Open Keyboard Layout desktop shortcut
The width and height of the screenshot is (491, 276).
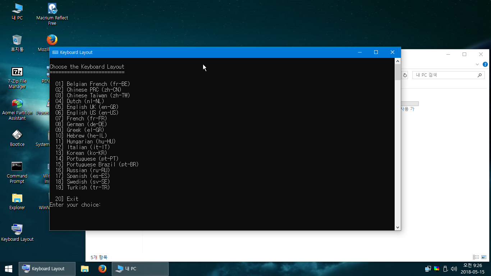tap(17, 233)
